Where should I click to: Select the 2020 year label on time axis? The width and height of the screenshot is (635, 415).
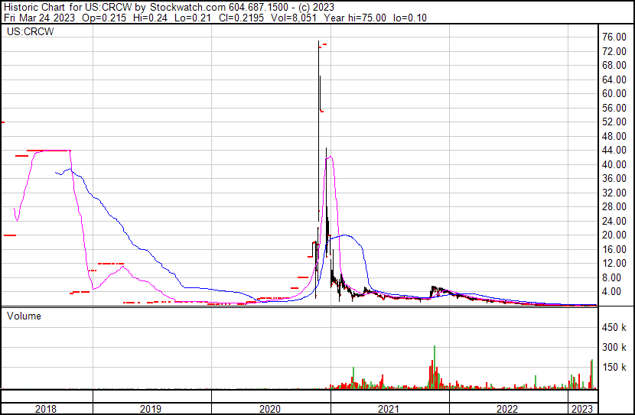[270, 409]
